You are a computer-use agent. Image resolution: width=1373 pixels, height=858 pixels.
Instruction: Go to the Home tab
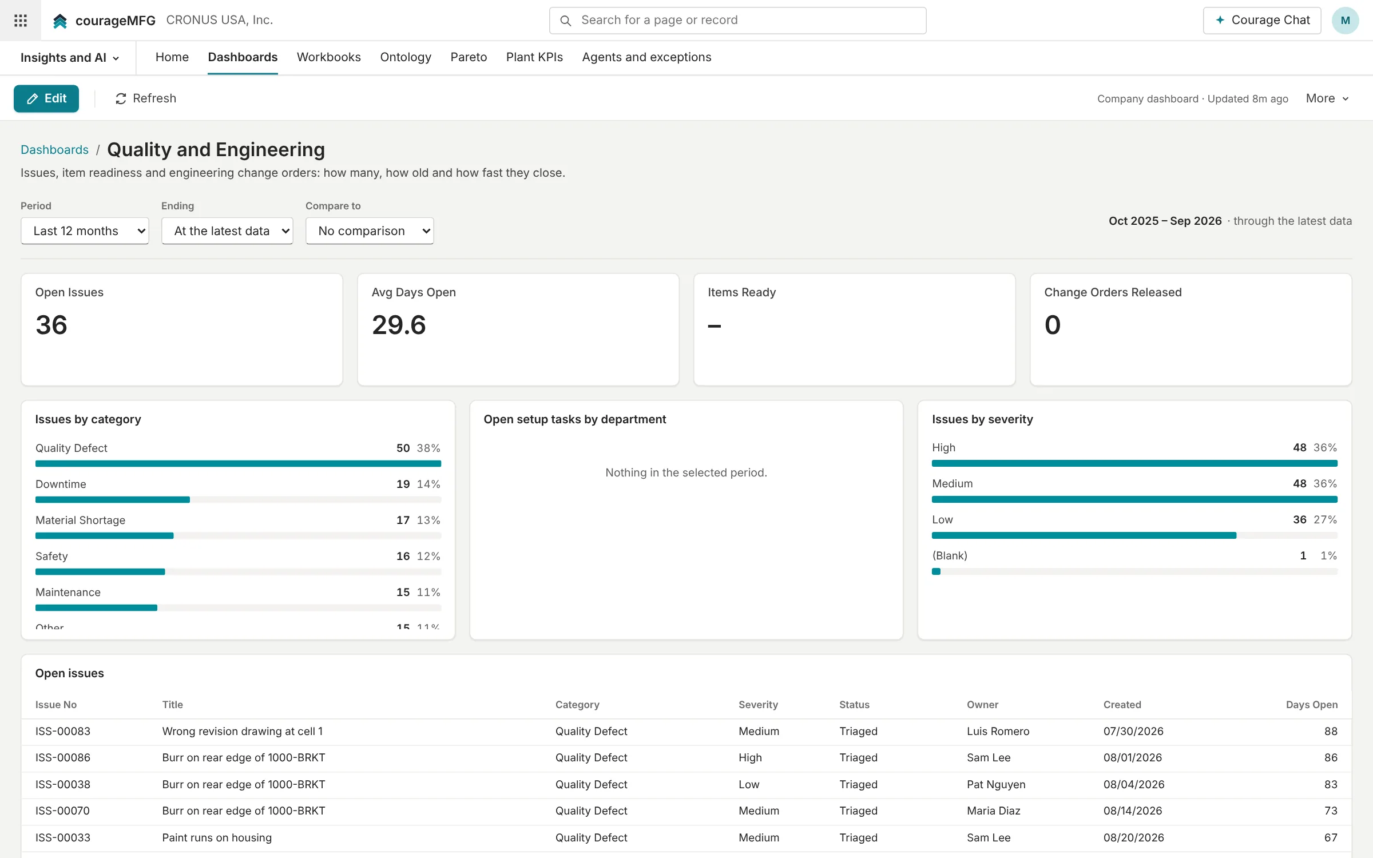coord(172,57)
